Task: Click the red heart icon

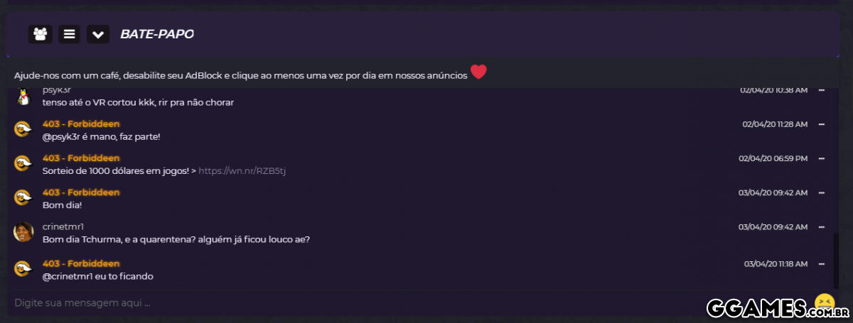Action: click(478, 72)
